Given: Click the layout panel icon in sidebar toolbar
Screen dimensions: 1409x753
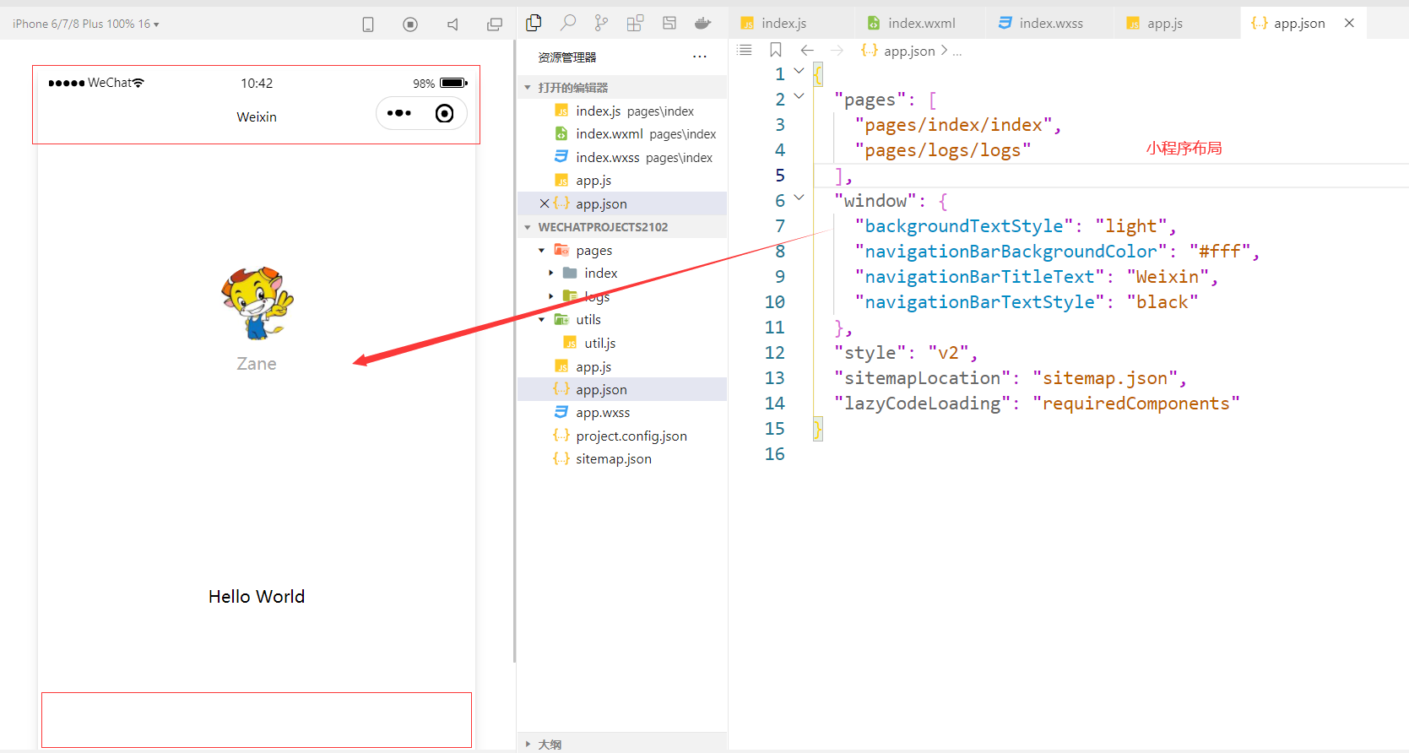Looking at the screenshot, I should [x=669, y=24].
